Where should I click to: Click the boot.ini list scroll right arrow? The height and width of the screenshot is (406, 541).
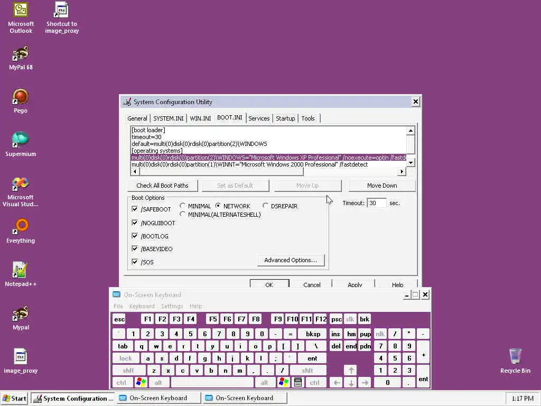pyautogui.click(x=402, y=171)
